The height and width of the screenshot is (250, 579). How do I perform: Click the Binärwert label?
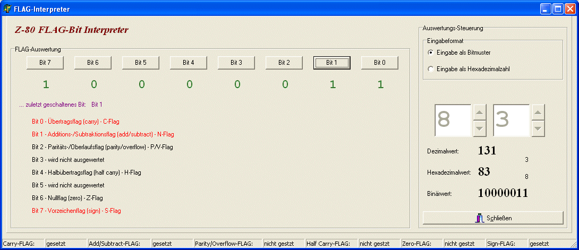click(x=439, y=194)
